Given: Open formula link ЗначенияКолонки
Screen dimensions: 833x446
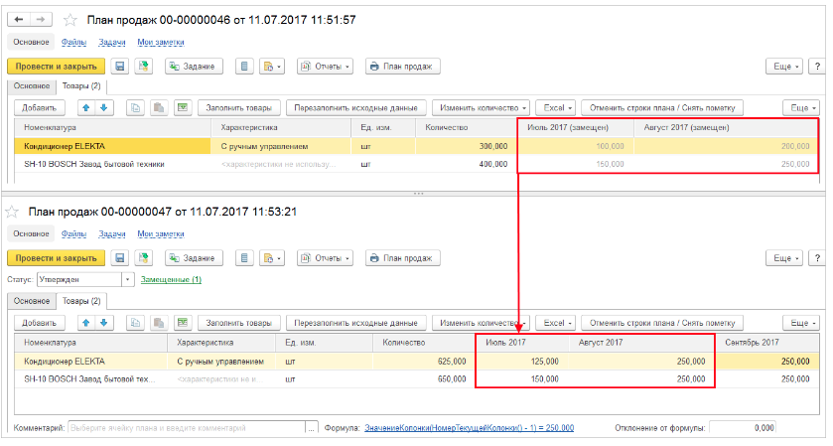Looking at the screenshot, I should click(x=469, y=428).
